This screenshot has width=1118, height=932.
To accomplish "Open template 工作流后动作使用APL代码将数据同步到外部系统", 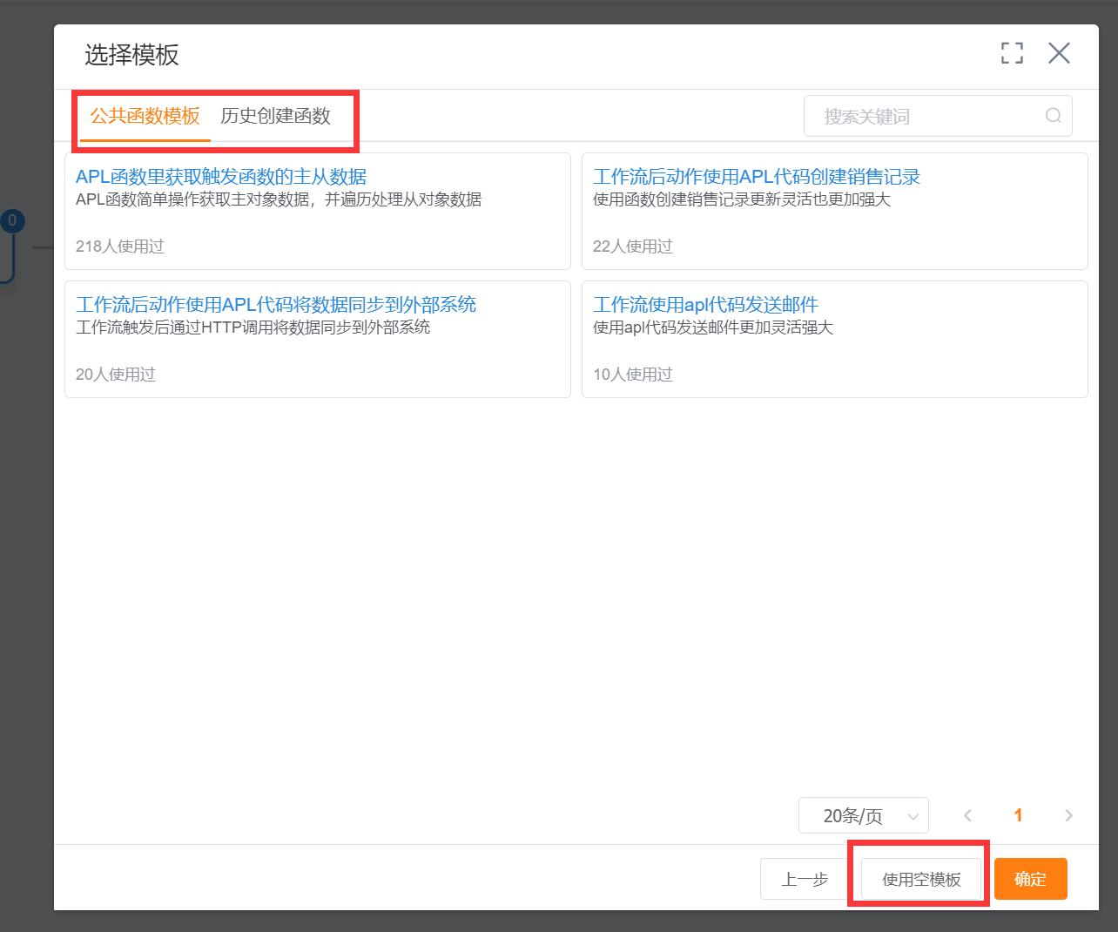I will 276,305.
